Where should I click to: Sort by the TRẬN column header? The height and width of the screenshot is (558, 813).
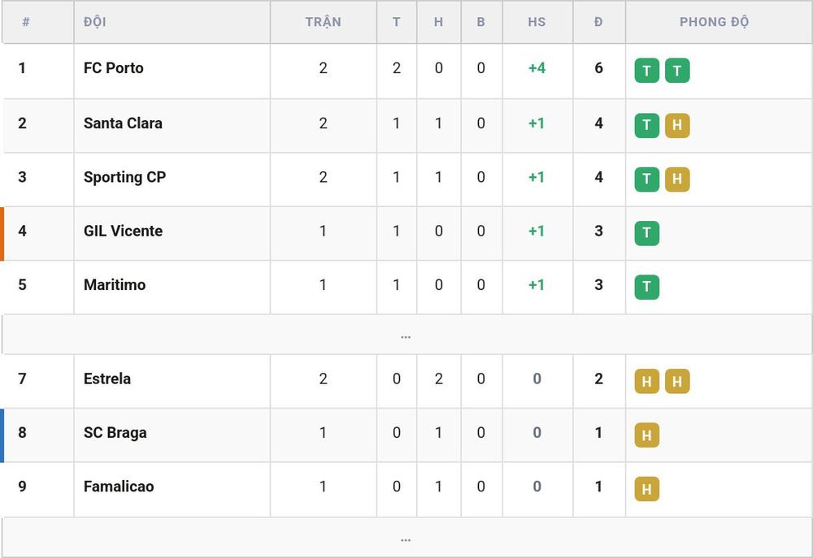pos(323,22)
